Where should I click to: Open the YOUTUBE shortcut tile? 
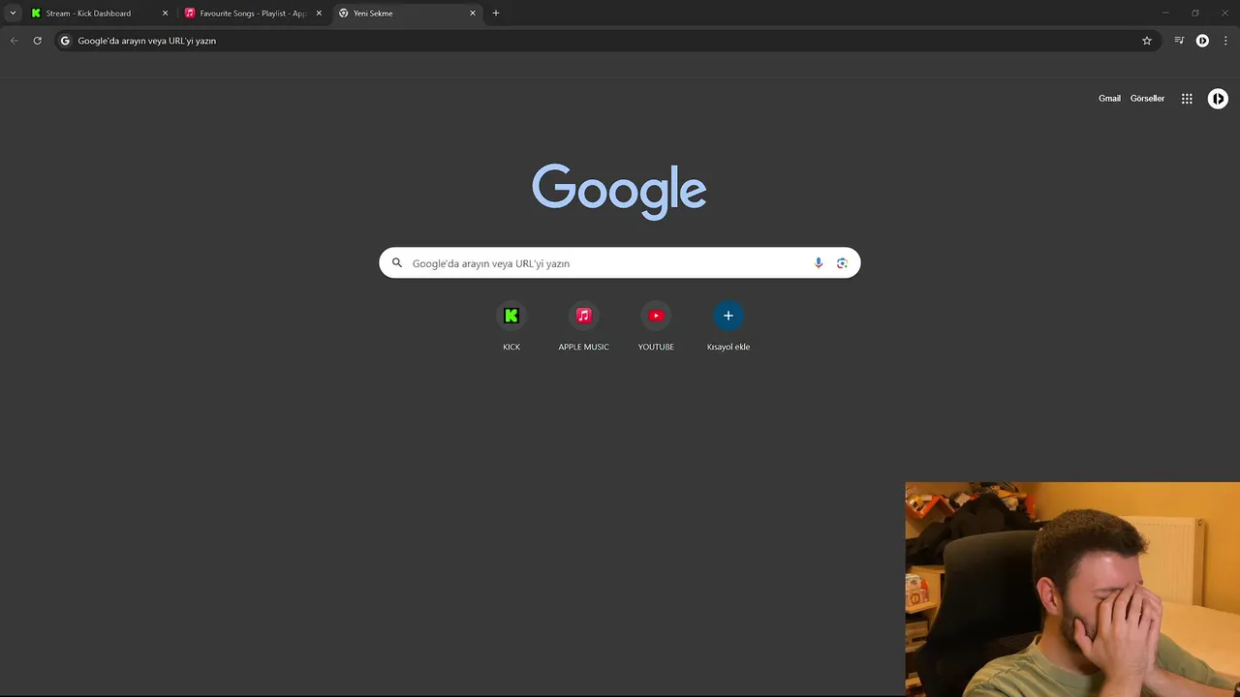[x=656, y=326]
